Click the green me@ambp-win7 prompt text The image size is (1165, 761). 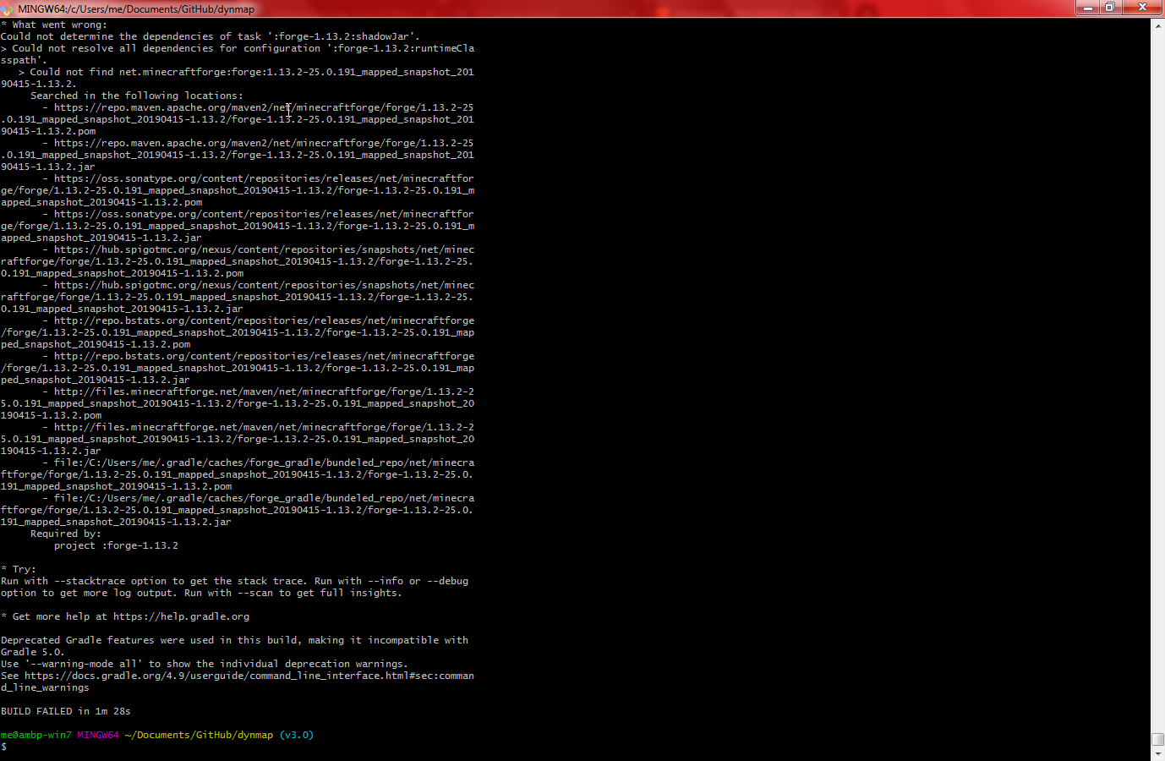click(x=34, y=735)
